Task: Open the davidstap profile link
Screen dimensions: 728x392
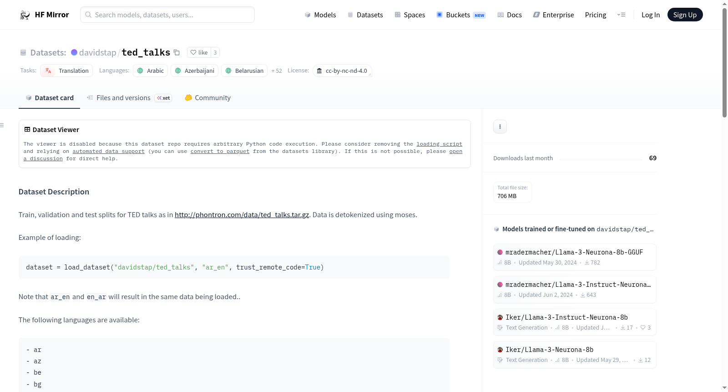Action: [98, 52]
